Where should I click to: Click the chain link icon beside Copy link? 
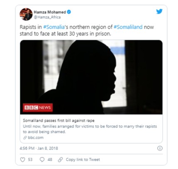(60, 159)
